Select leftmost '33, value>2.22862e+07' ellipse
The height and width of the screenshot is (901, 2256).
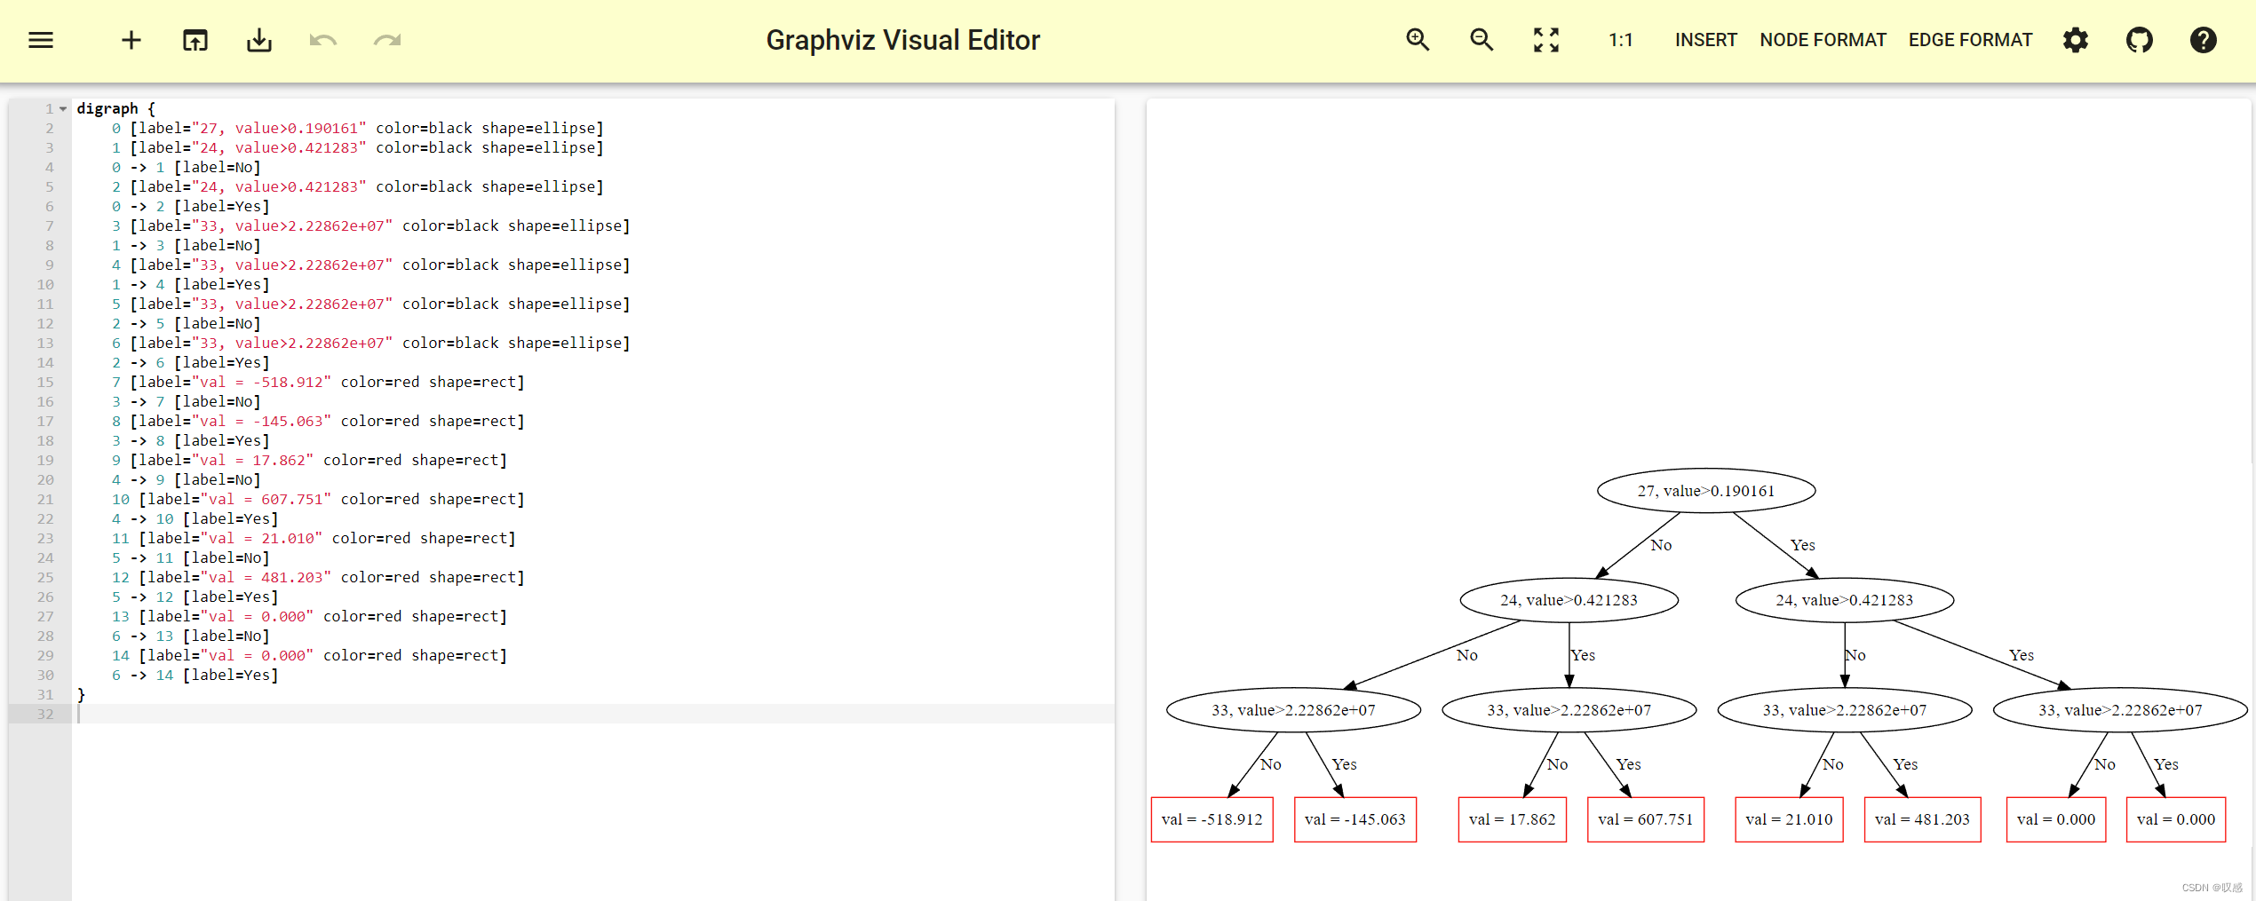click(x=1293, y=710)
